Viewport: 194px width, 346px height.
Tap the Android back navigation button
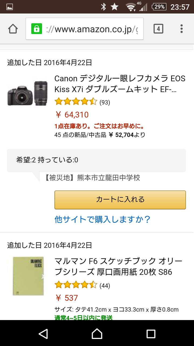(43, 334)
